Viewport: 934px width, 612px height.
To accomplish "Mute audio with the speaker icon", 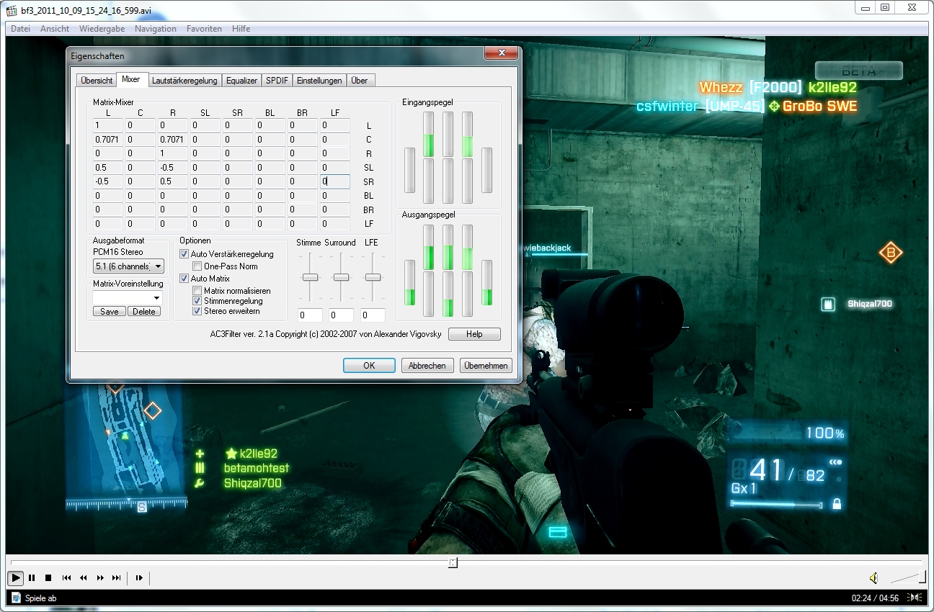I will point(873,577).
